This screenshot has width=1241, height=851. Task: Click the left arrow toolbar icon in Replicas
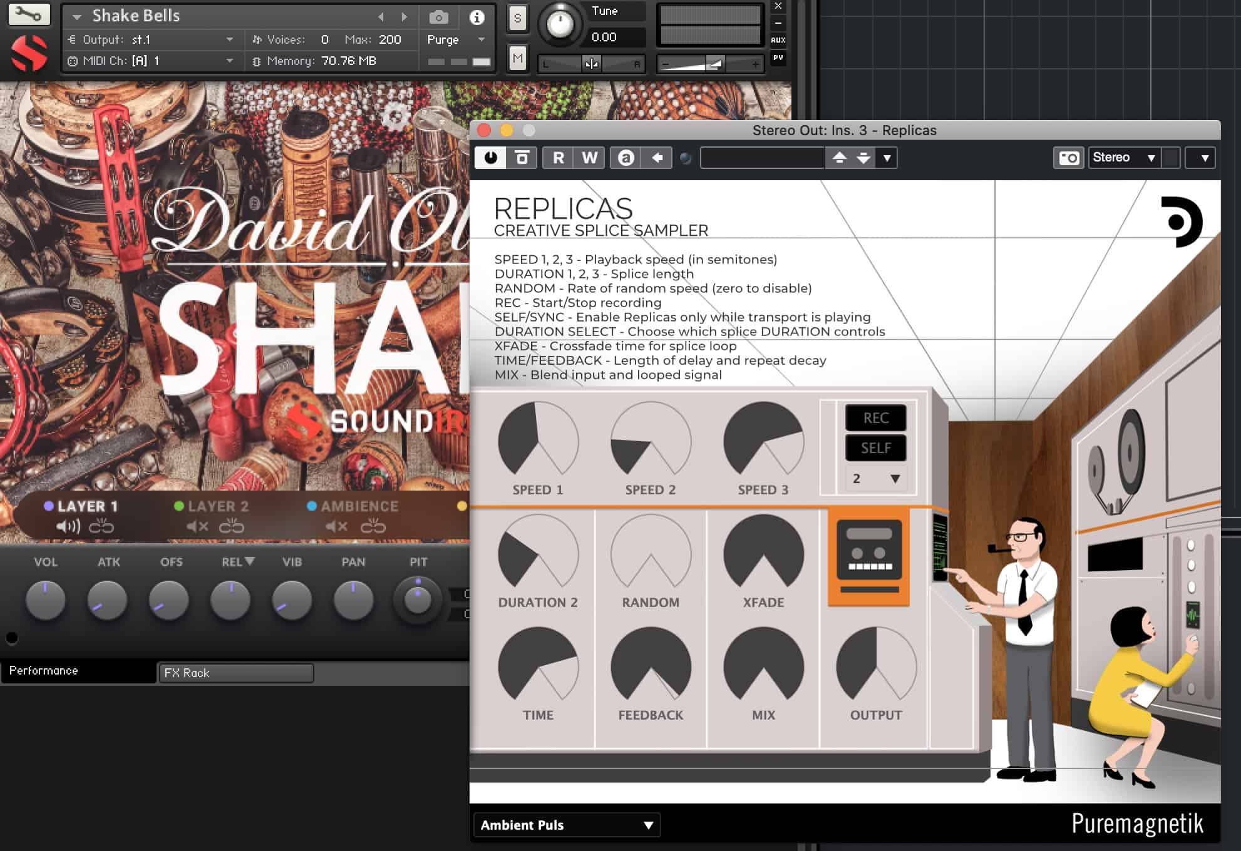[x=657, y=158]
